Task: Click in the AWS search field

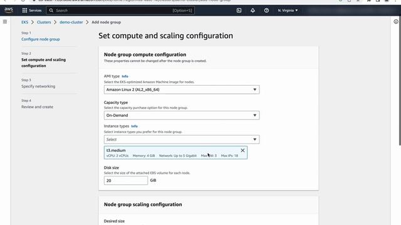Action: click(120, 11)
